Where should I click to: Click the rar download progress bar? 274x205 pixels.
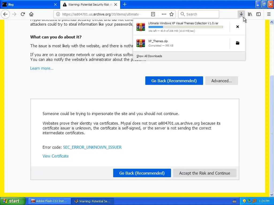(x=186, y=27)
